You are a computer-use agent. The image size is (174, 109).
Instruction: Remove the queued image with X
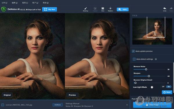(127, 105)
